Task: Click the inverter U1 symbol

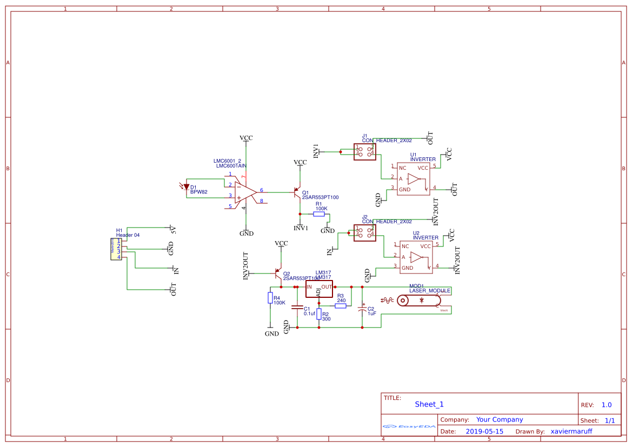Action: coord(414,178)
